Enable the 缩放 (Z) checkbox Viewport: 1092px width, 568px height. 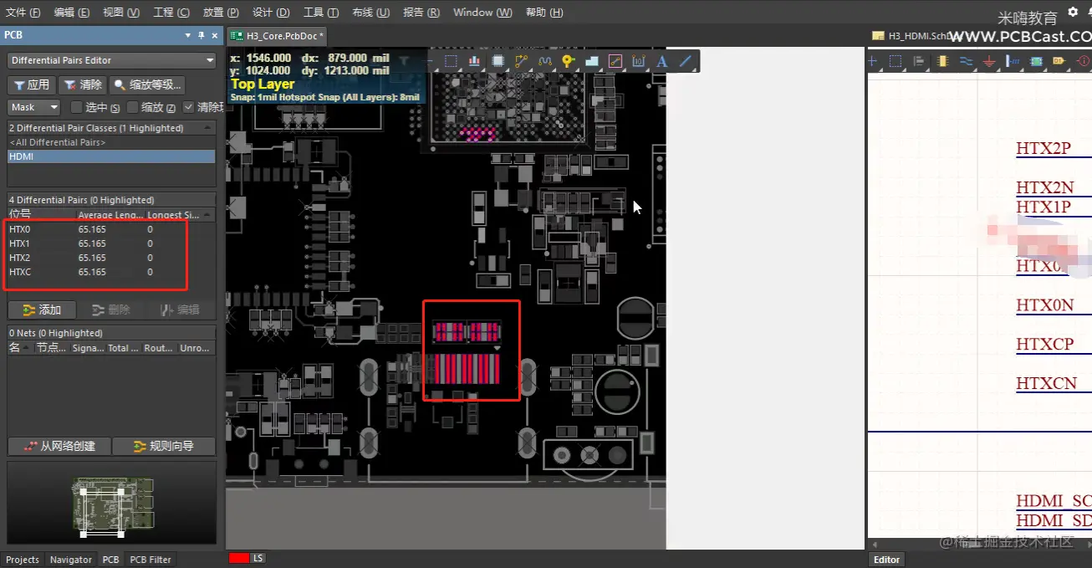click(133, 107)
